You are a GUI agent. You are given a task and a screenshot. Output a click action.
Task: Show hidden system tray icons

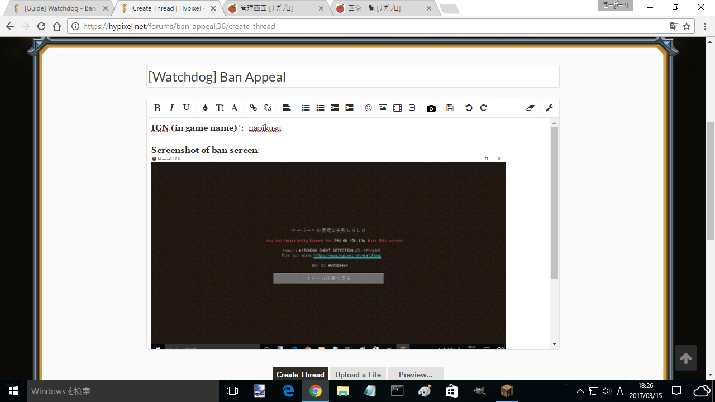[x=580, y=391]
